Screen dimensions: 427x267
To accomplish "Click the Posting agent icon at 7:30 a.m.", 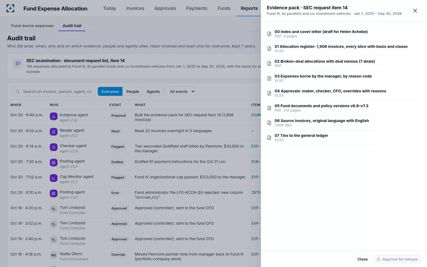I will coord(54,163).
